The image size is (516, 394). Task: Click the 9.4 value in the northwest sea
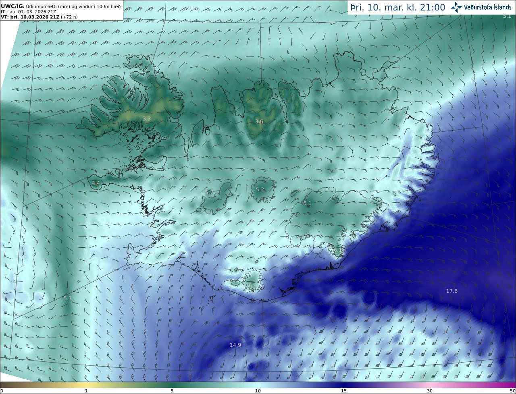[x=53, y=61]
